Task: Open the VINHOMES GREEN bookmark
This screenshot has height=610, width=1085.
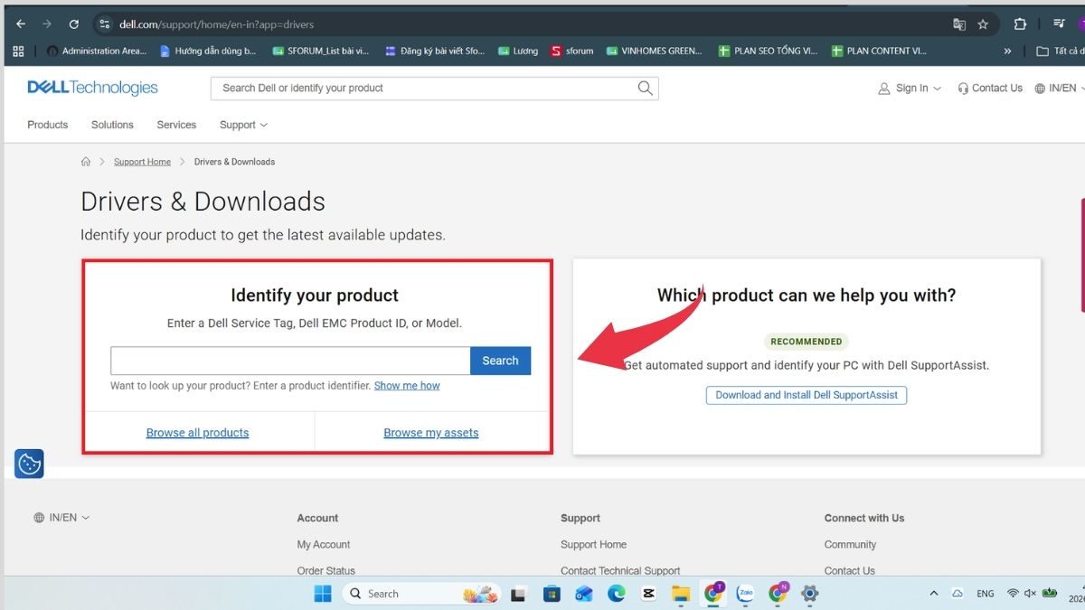Action: pos(655,52)
